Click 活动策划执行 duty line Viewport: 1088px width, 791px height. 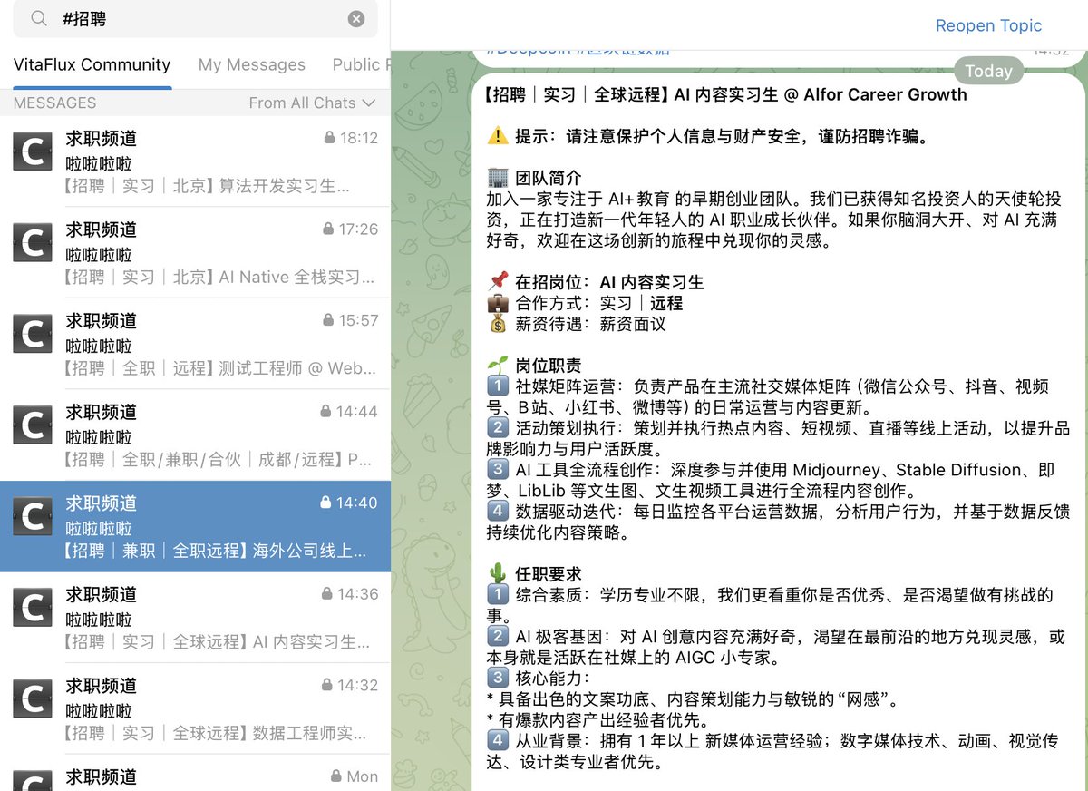pos(778,438)
